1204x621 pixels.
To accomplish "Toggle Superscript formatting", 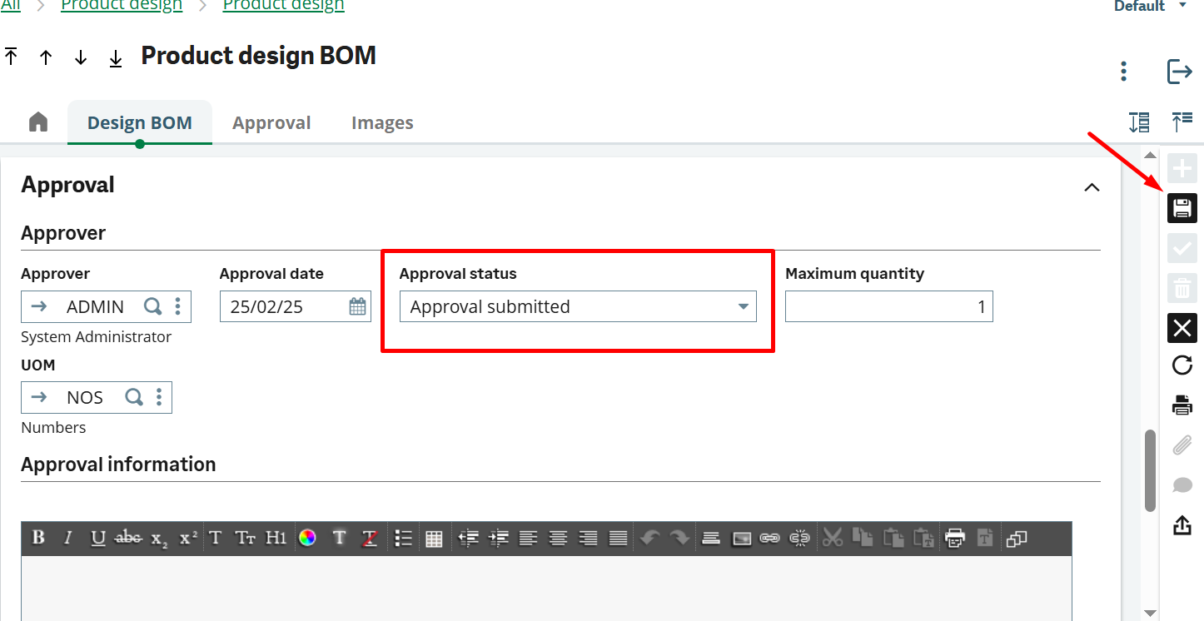I will [x=189, y=538].
